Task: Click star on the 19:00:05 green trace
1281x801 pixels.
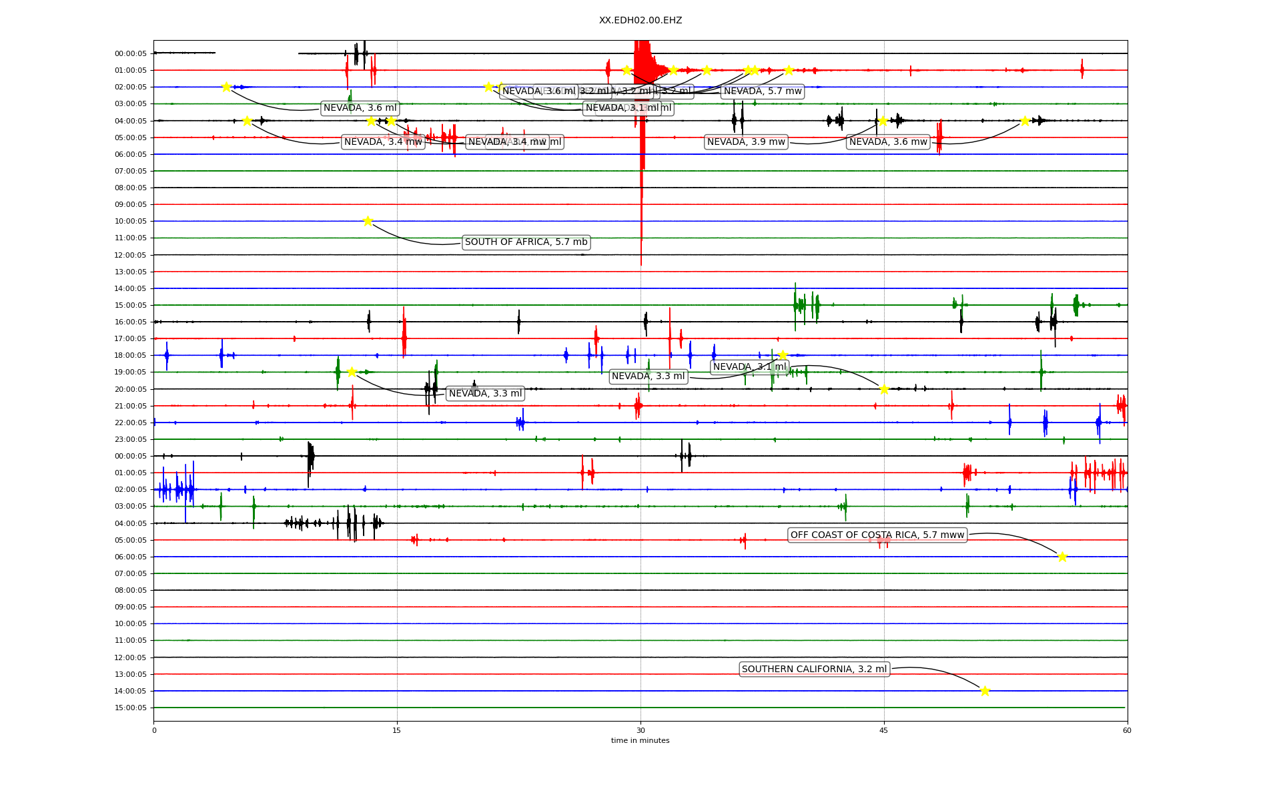Action: [352, 372]
